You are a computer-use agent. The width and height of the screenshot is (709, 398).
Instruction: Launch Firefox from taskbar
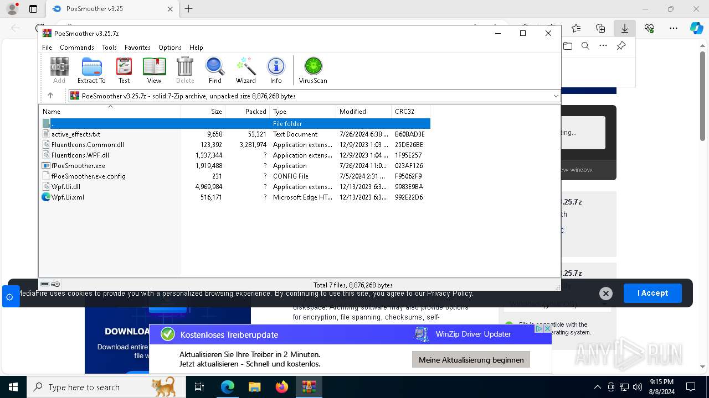282,387
